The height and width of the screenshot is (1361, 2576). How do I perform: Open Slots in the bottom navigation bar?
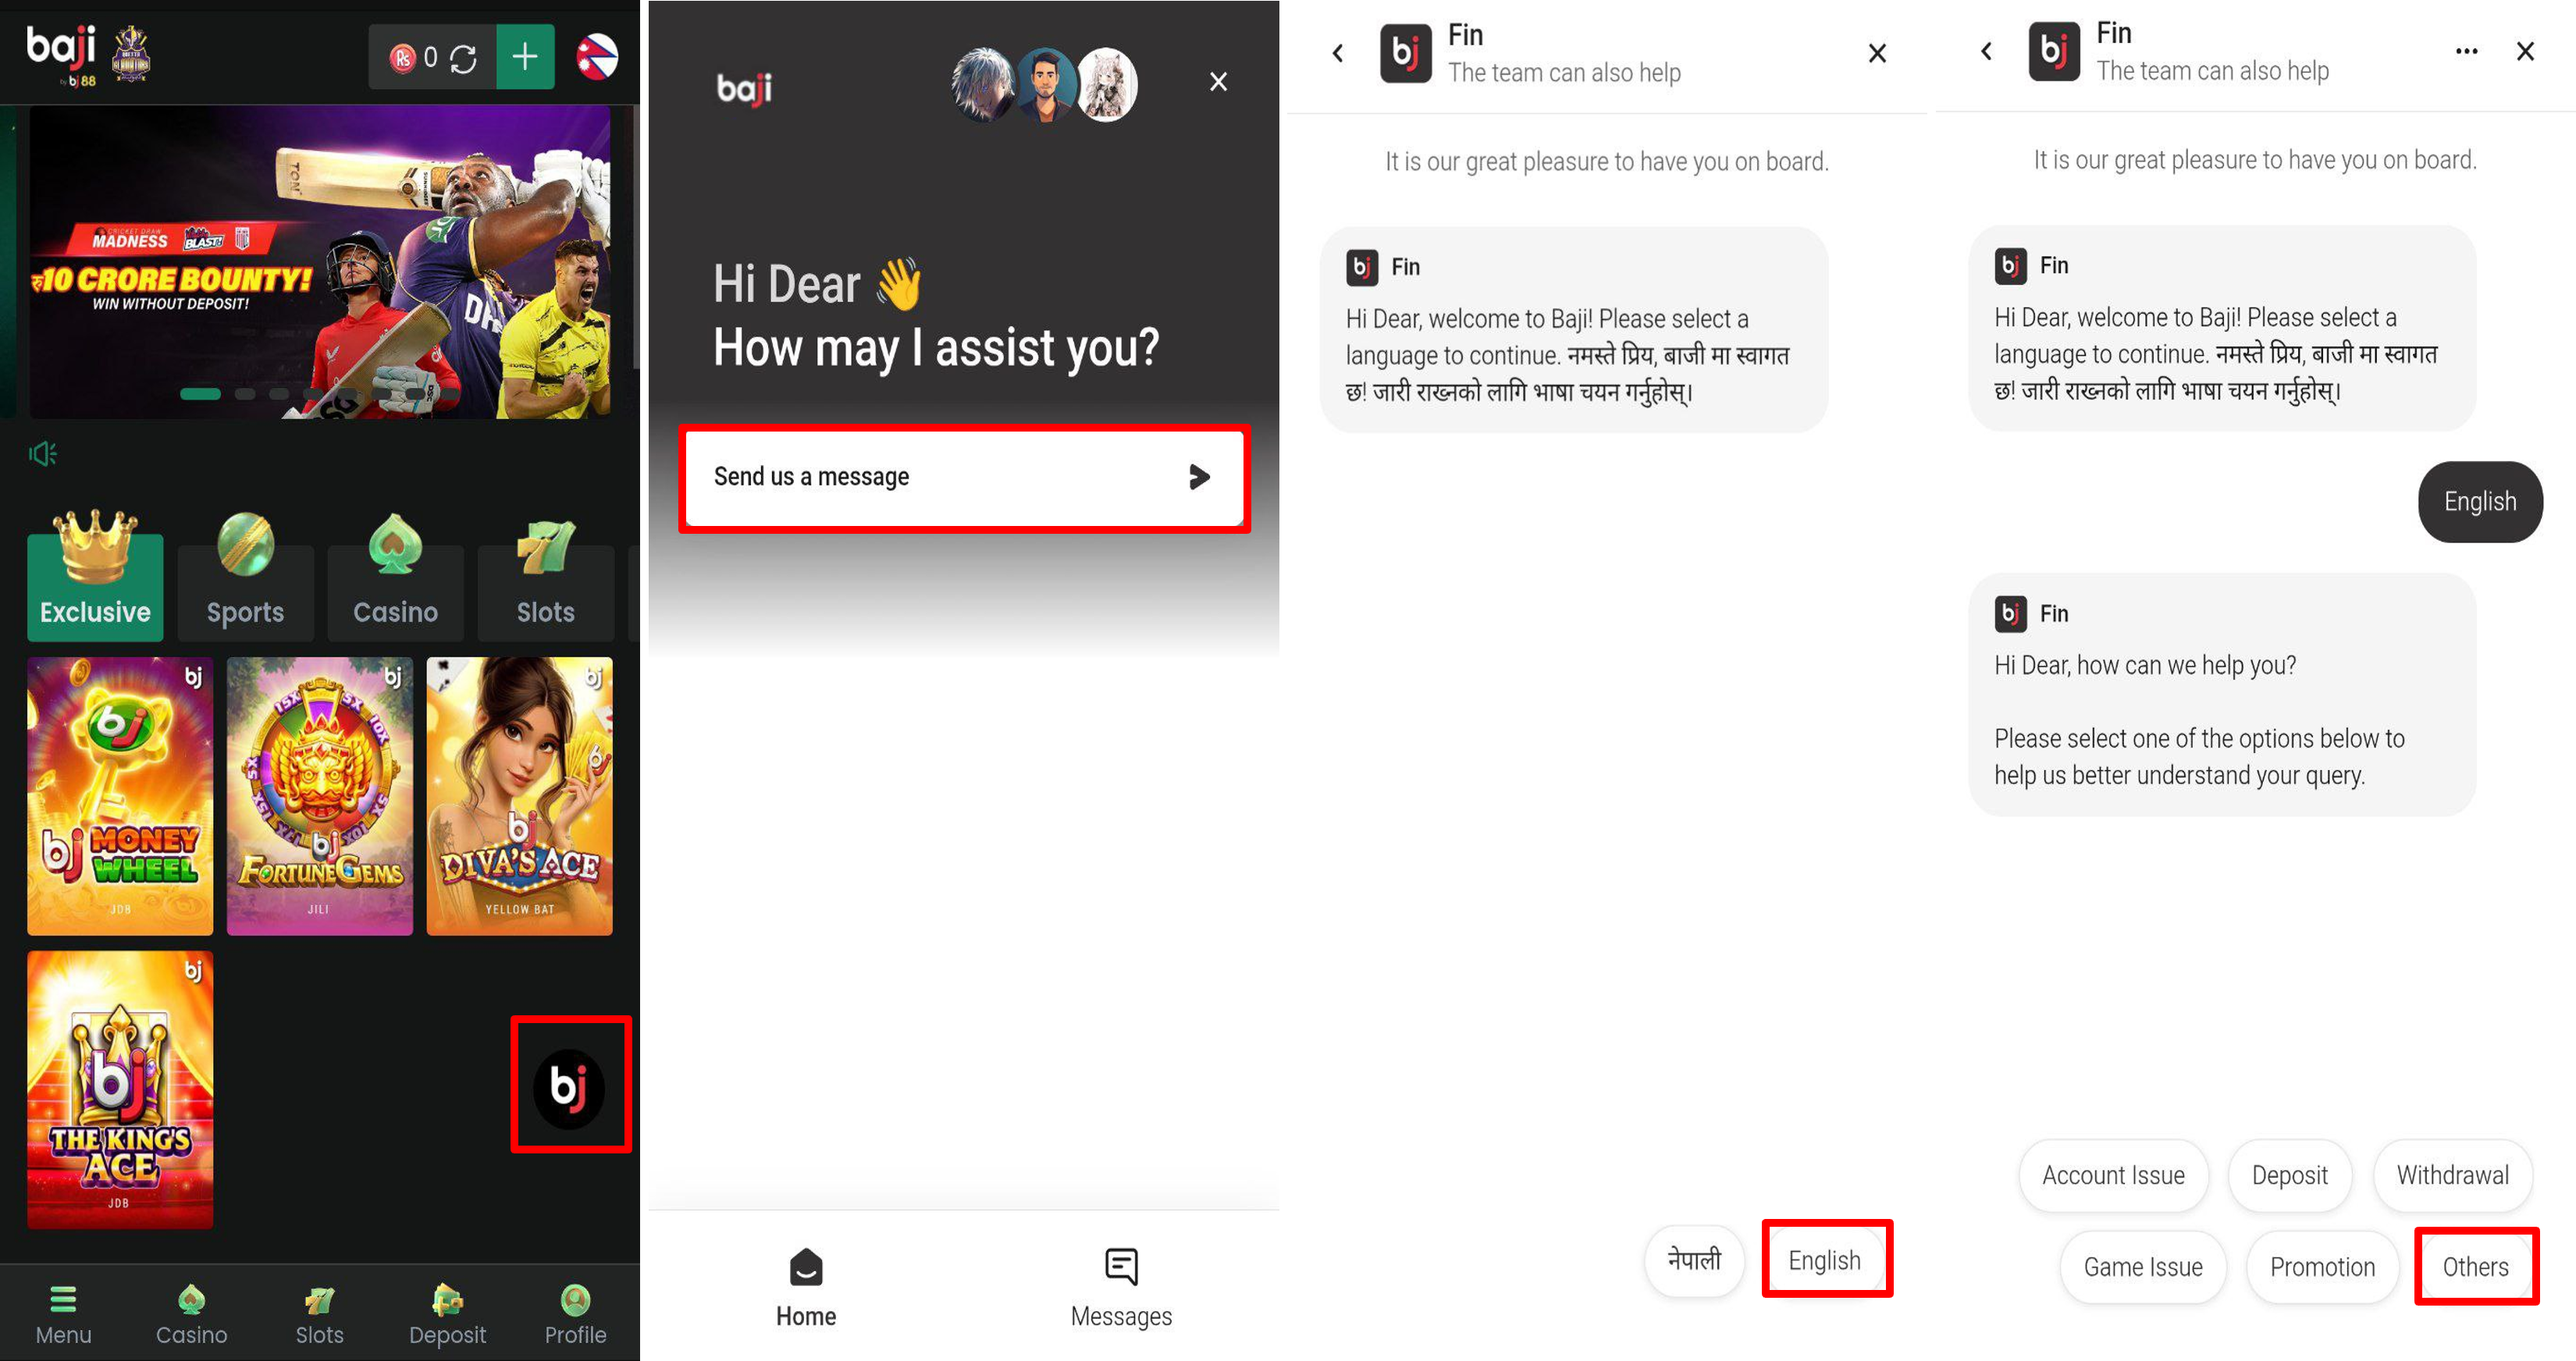pos(319,1315)
